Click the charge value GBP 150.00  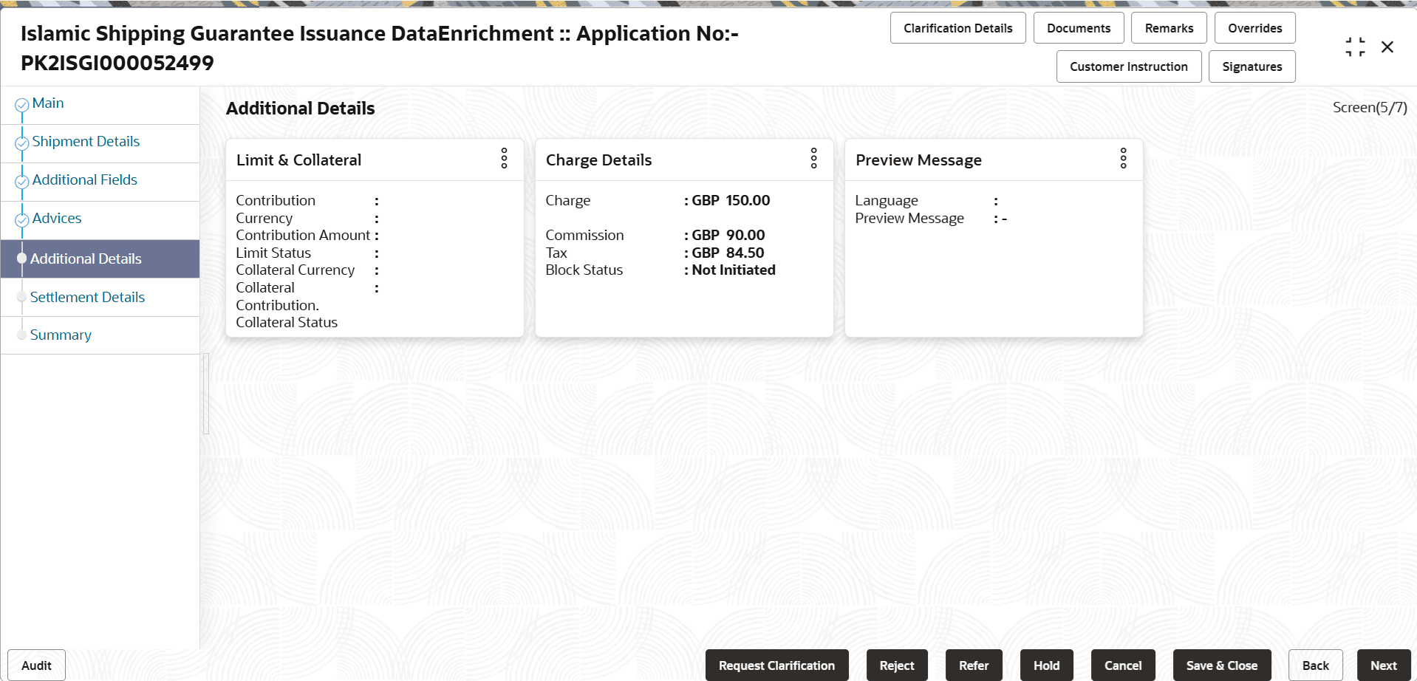pos(731,201)
